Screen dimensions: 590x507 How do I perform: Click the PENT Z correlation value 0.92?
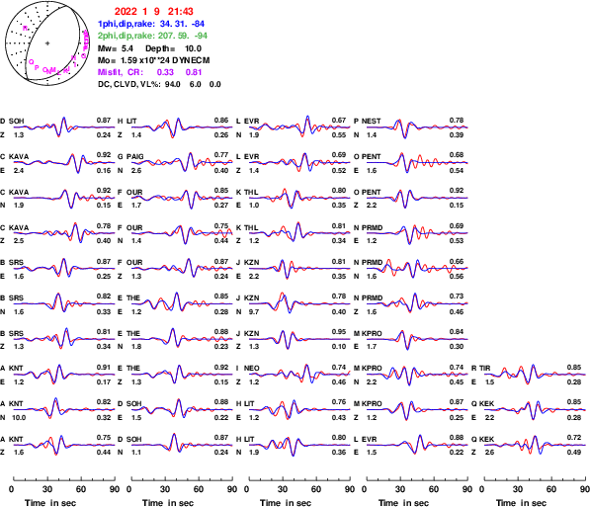(x=457, y=191)
